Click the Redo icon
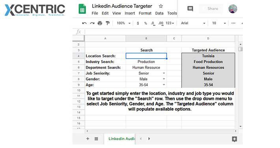This screenshot has width=280, height=148. click(92, 23)
